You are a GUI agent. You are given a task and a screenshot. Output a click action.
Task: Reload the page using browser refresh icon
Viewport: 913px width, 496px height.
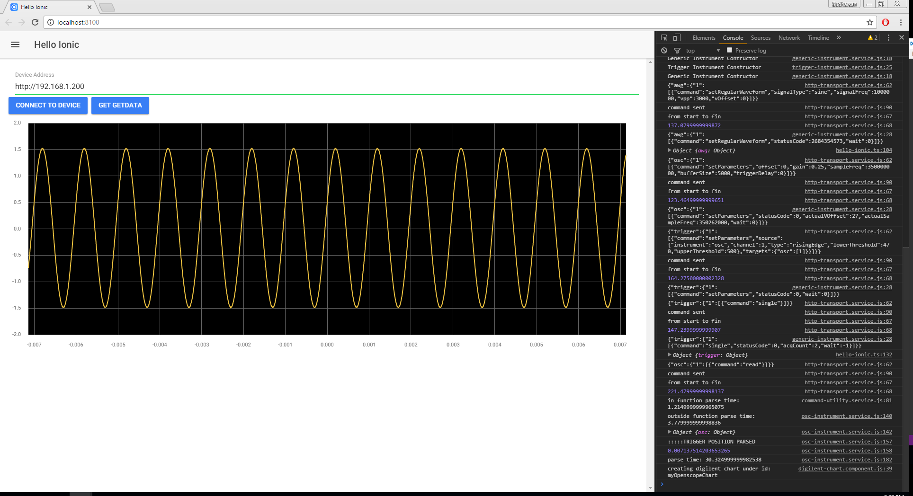click(x=35, y=22)
